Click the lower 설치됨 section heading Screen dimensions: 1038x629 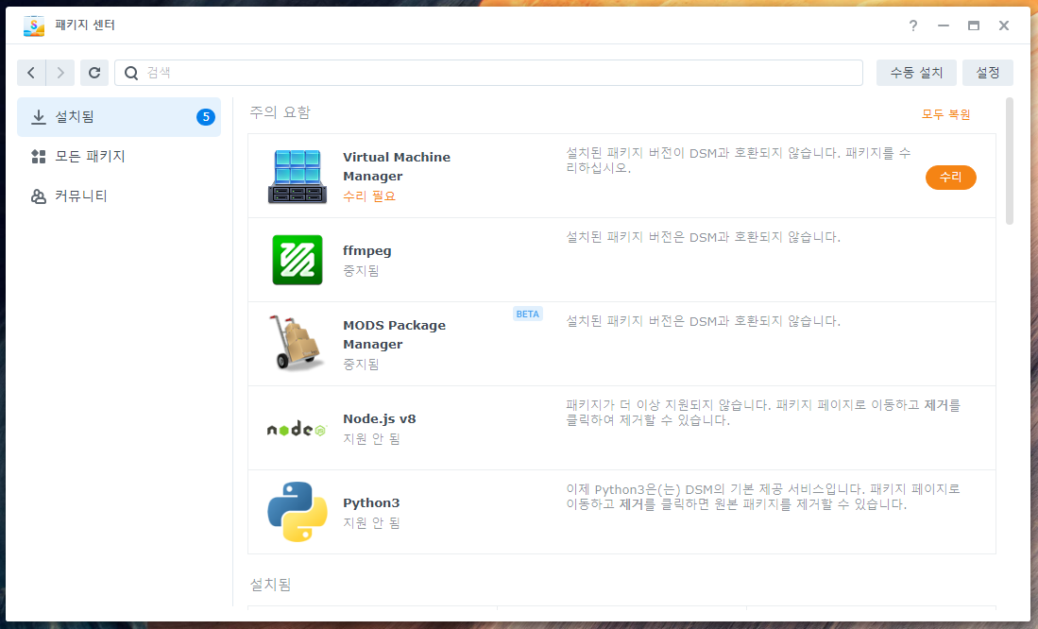pyautogui.click(x=271, y=585)
